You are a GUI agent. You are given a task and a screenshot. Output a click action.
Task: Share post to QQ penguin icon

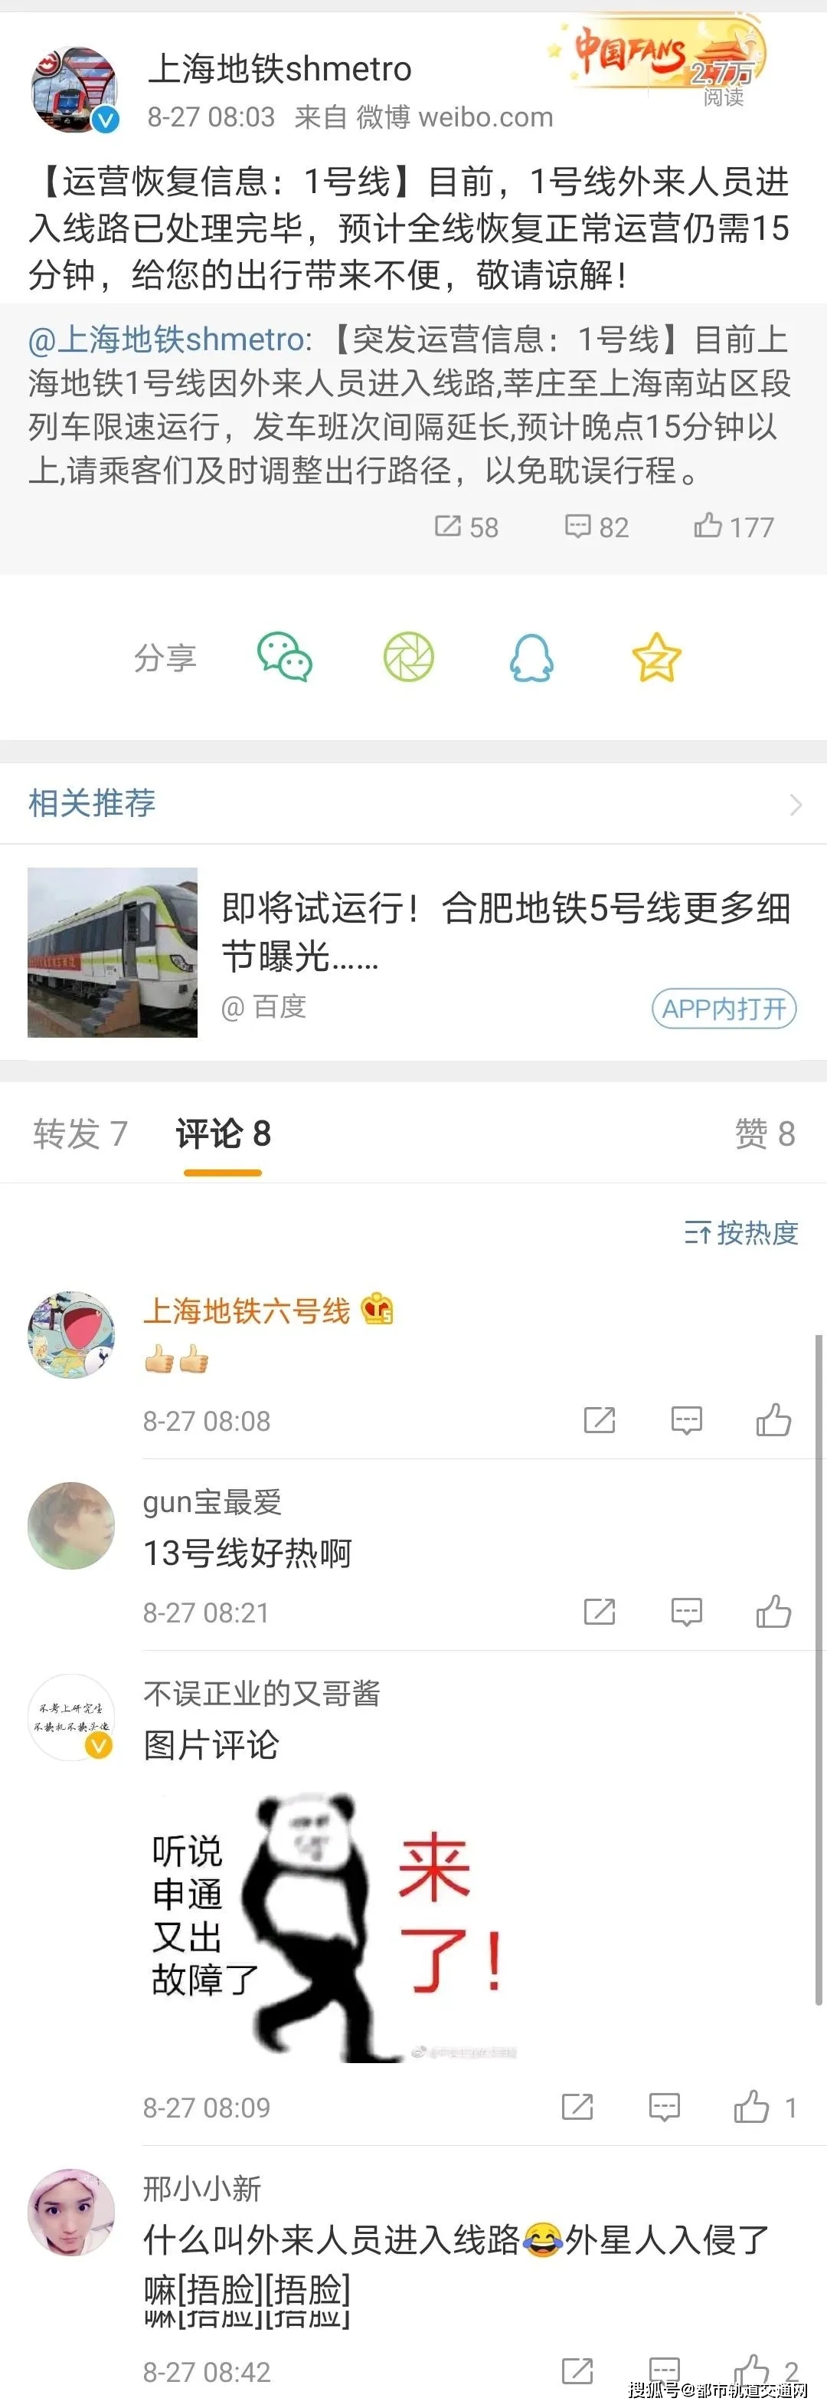(x=531, y=657)
